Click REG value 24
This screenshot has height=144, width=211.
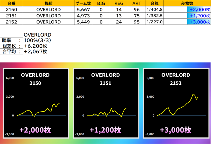119,22
